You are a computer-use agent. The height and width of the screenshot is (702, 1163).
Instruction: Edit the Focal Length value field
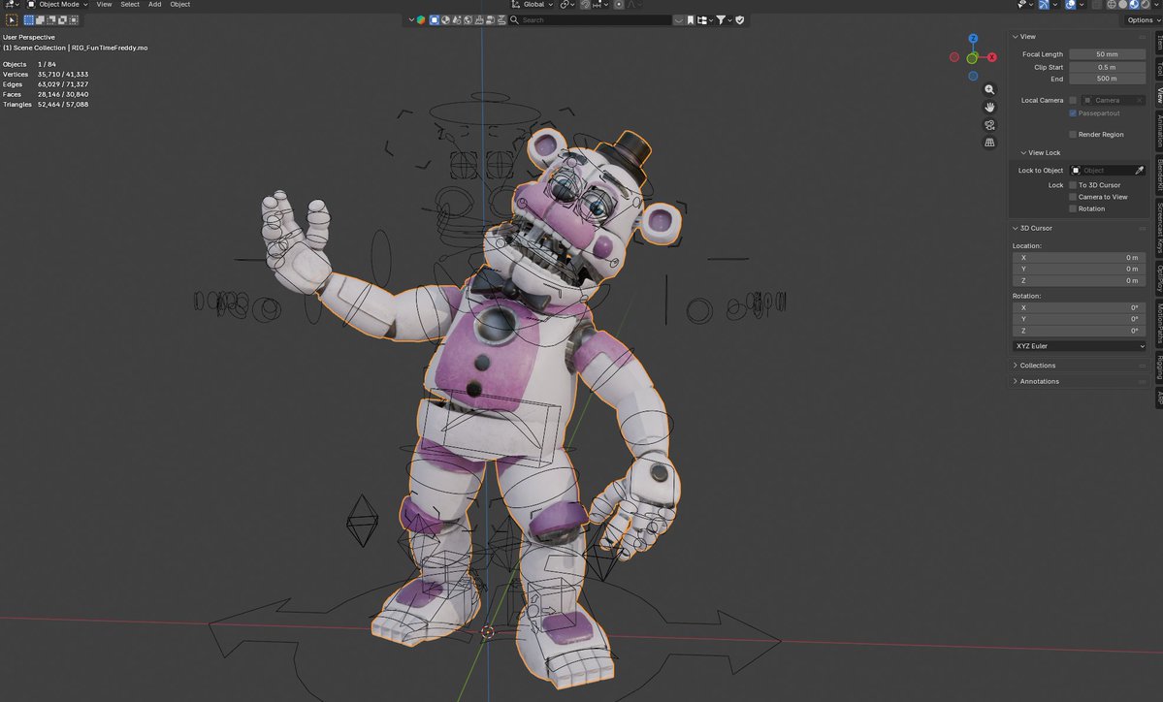(1107, 54)
